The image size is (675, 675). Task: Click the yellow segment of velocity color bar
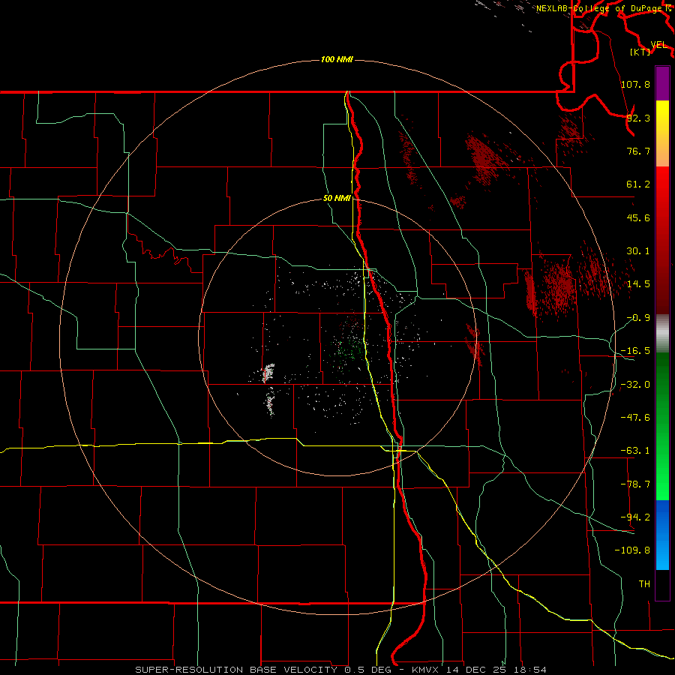[x=662, y=133]
